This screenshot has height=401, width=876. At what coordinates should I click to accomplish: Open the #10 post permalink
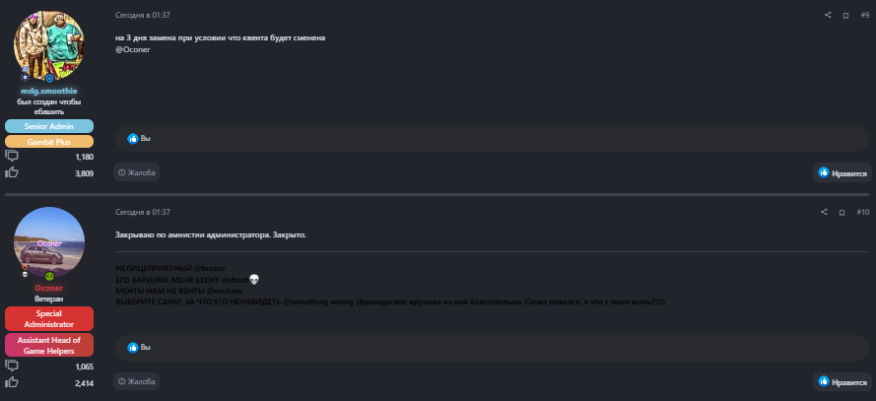pos(862,212)
